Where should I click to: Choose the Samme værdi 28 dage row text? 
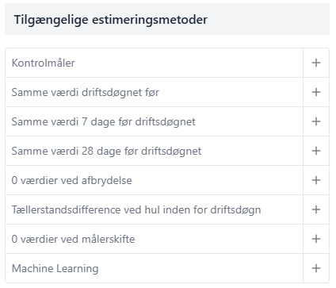pos(106,152)
